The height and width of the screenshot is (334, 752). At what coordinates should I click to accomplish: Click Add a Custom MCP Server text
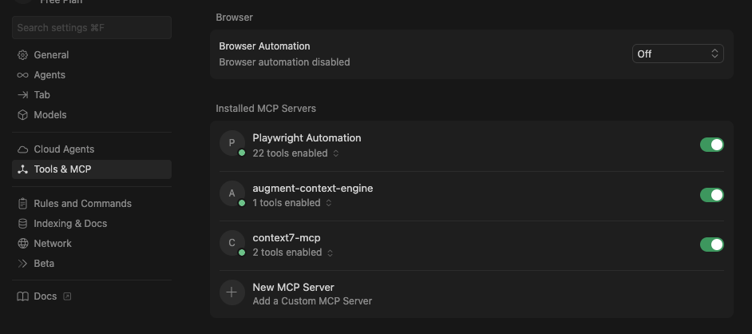coord(312,301)
